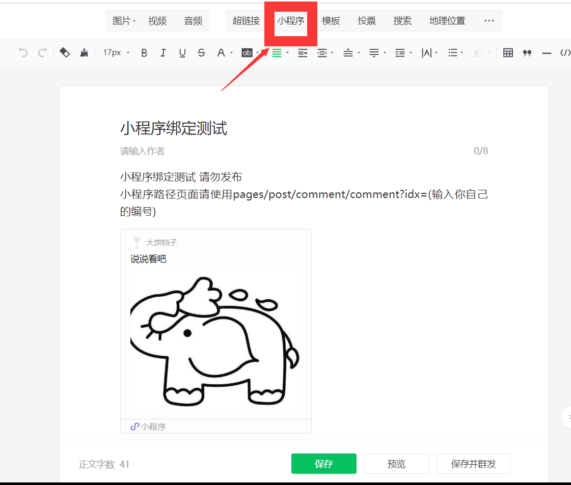Click the 地理位置 insert option
Screen dimensions: 571x485
447,21
